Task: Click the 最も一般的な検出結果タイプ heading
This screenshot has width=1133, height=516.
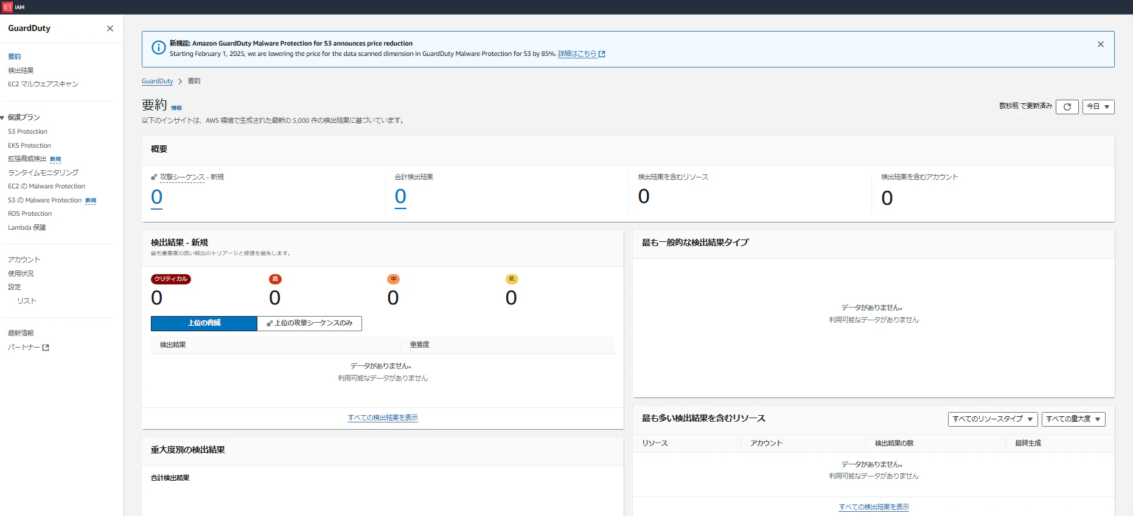Action: point(695,243)
